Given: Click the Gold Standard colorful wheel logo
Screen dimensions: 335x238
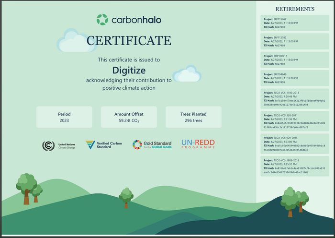Looking at the screenshot, I should pos(137,145).
